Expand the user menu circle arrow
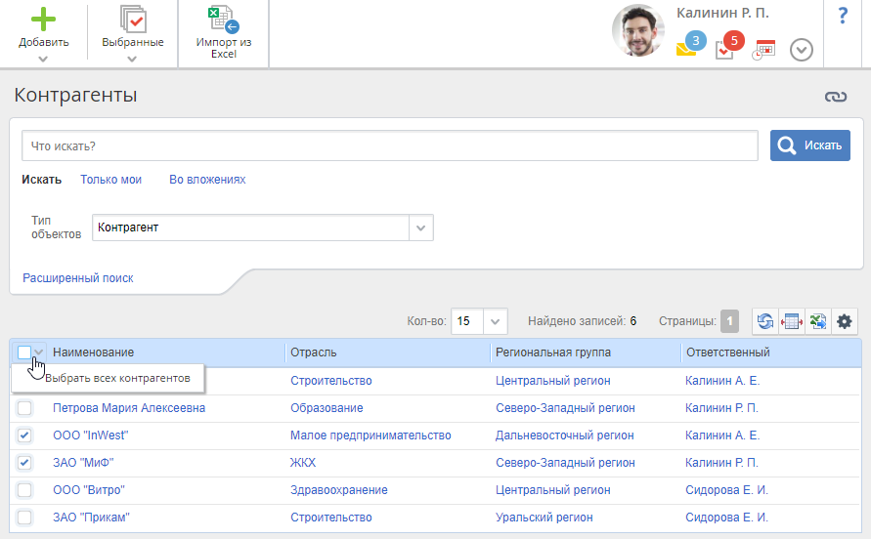The width and height of the screenshot is (871, 539). point(802,50)
